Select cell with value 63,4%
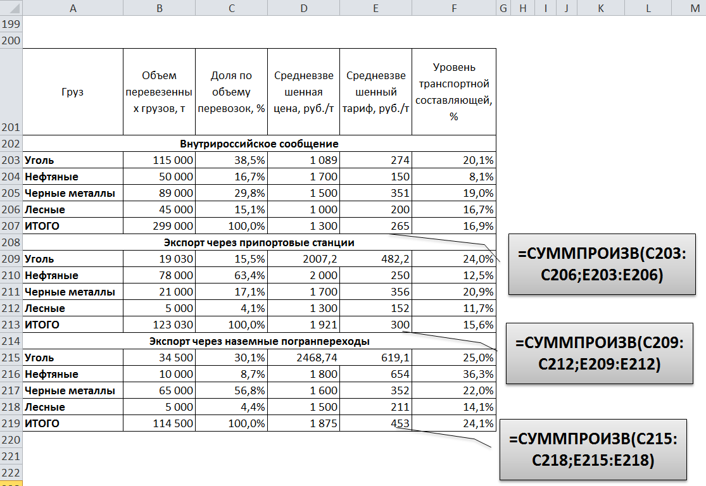706x486 pixels. [232, 275]
